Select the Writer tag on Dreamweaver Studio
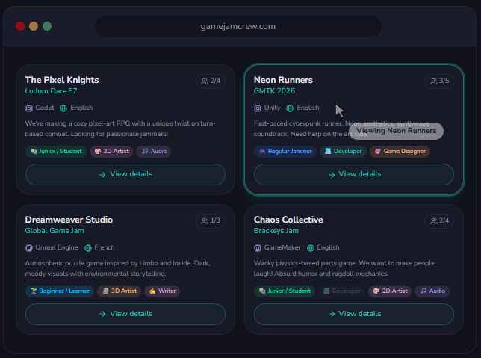This screenshot has width=481, height=358. coord(162,291)
